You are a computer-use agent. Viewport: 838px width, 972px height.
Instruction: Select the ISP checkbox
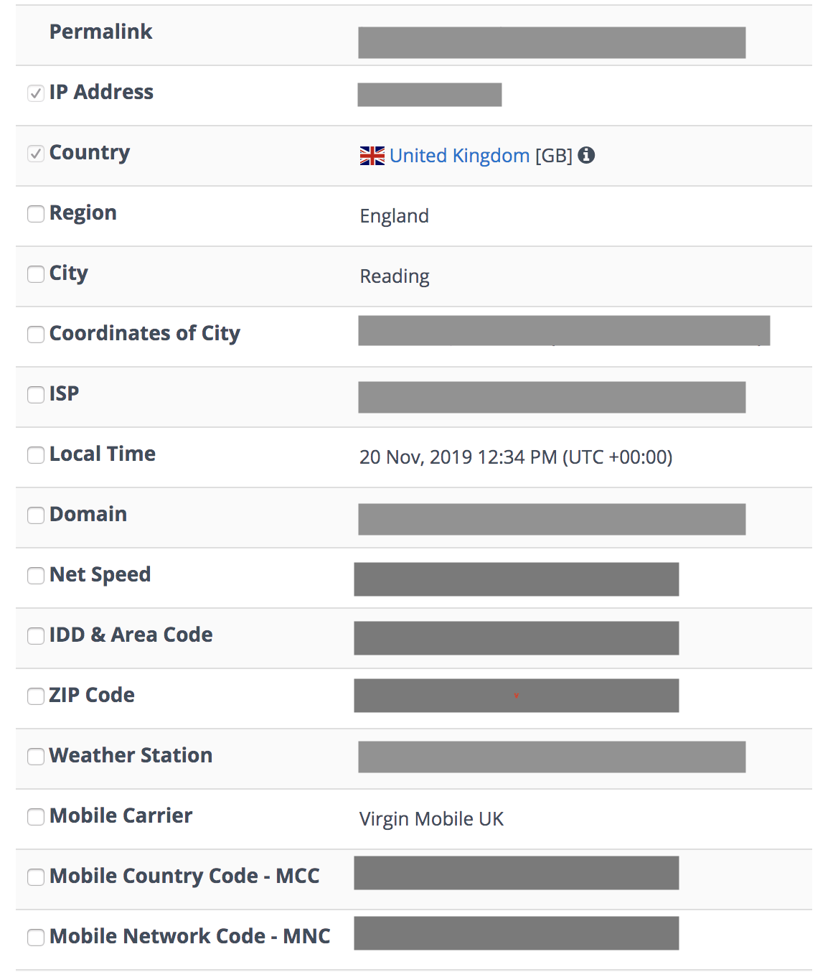(x=36, y=395)
